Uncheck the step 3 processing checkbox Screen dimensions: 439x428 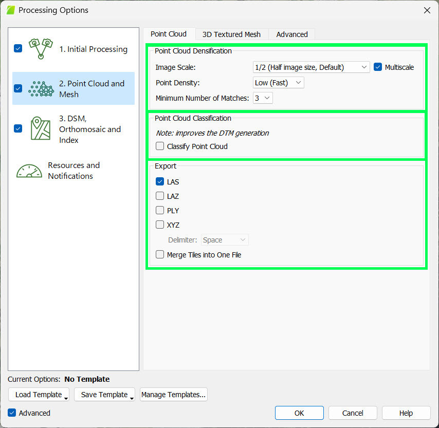17,129
